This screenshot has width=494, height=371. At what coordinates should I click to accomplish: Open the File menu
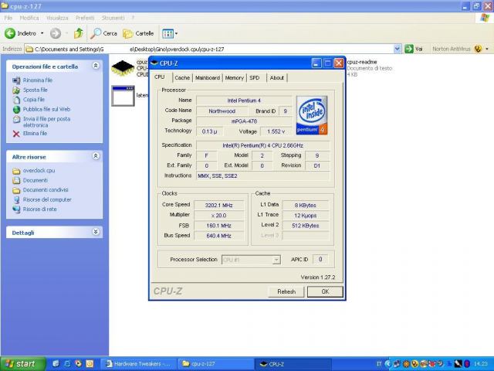click(8, 18)
